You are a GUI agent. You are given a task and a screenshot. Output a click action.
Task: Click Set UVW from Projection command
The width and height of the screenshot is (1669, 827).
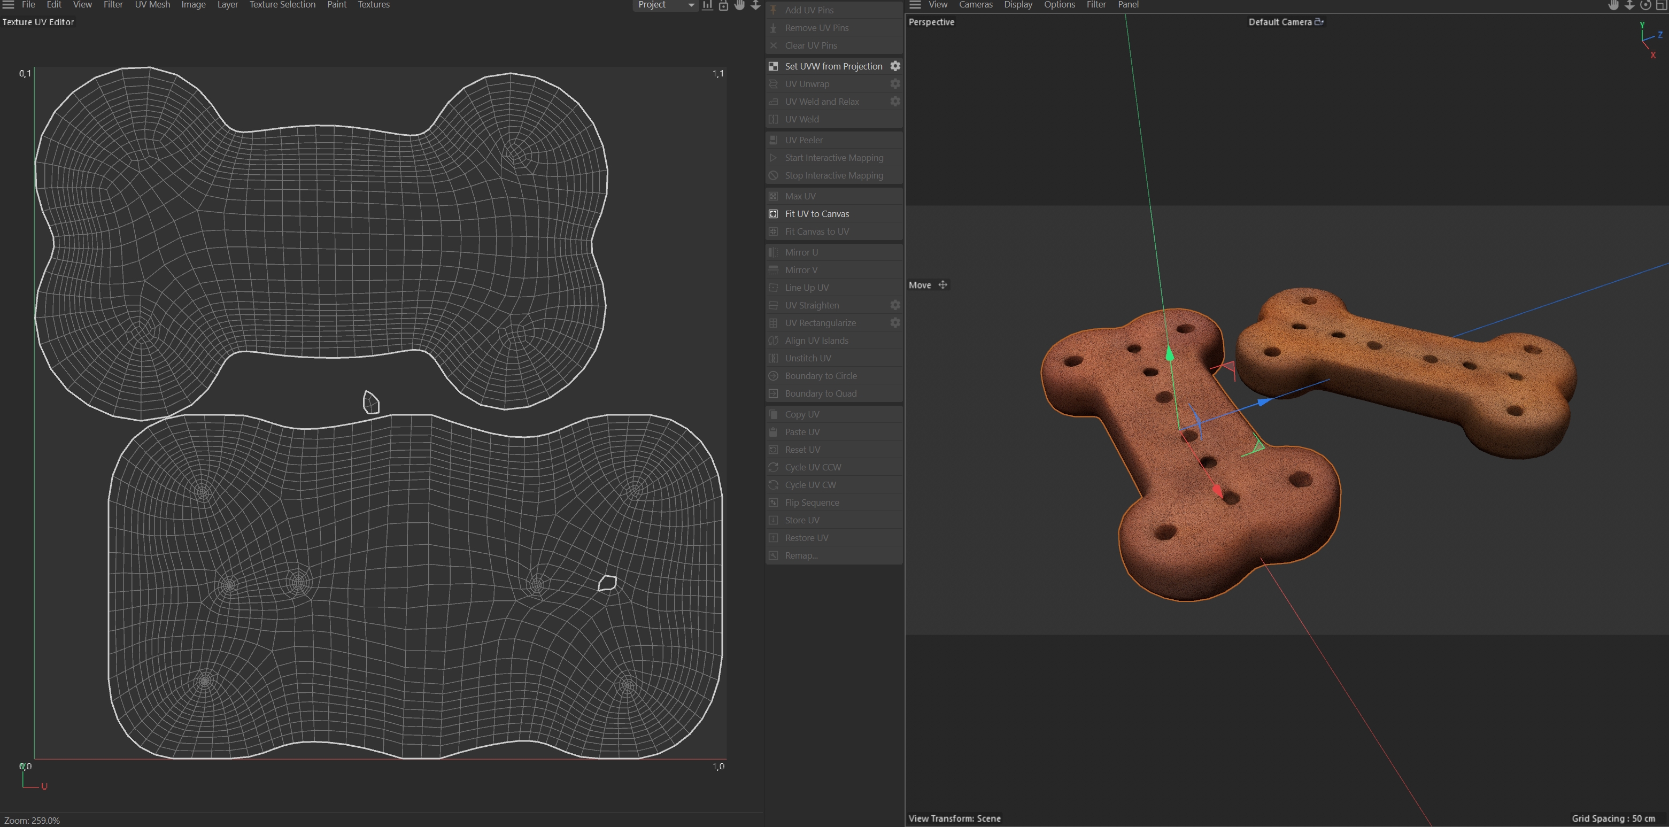833,66
